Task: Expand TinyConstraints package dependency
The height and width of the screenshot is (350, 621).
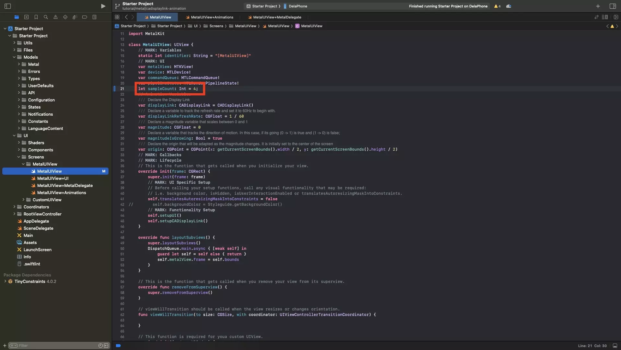Action: click(5, 281)
